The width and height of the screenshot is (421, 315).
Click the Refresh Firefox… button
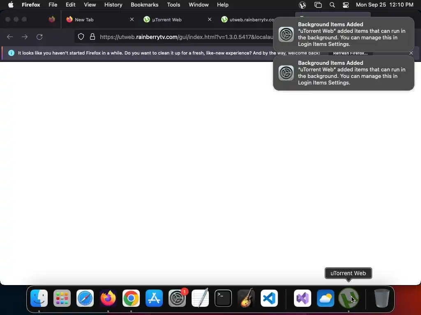point(350,53)
